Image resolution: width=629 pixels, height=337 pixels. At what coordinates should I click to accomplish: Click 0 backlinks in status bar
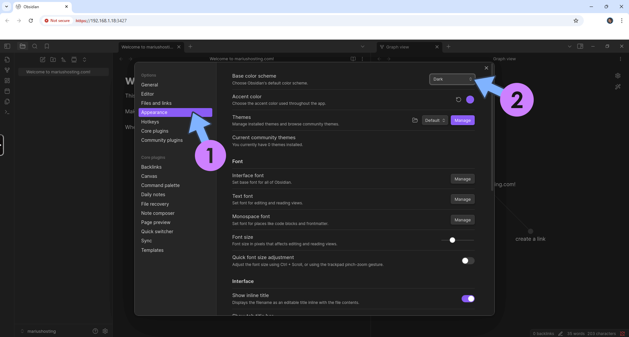pyautogui.click(x=543, y=334)
